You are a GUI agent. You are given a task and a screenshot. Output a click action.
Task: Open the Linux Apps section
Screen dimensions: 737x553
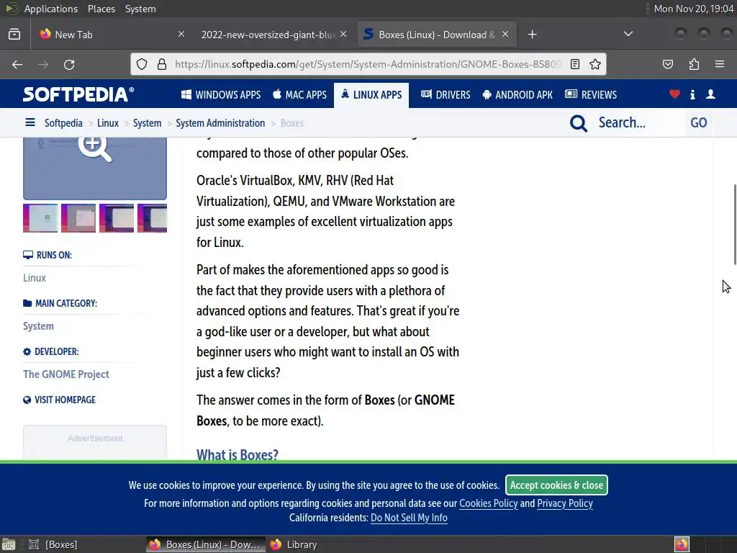click(371, 95)
